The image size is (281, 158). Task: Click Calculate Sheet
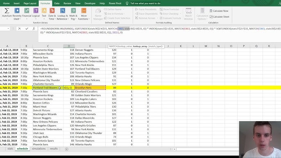(x=220, y=17)
